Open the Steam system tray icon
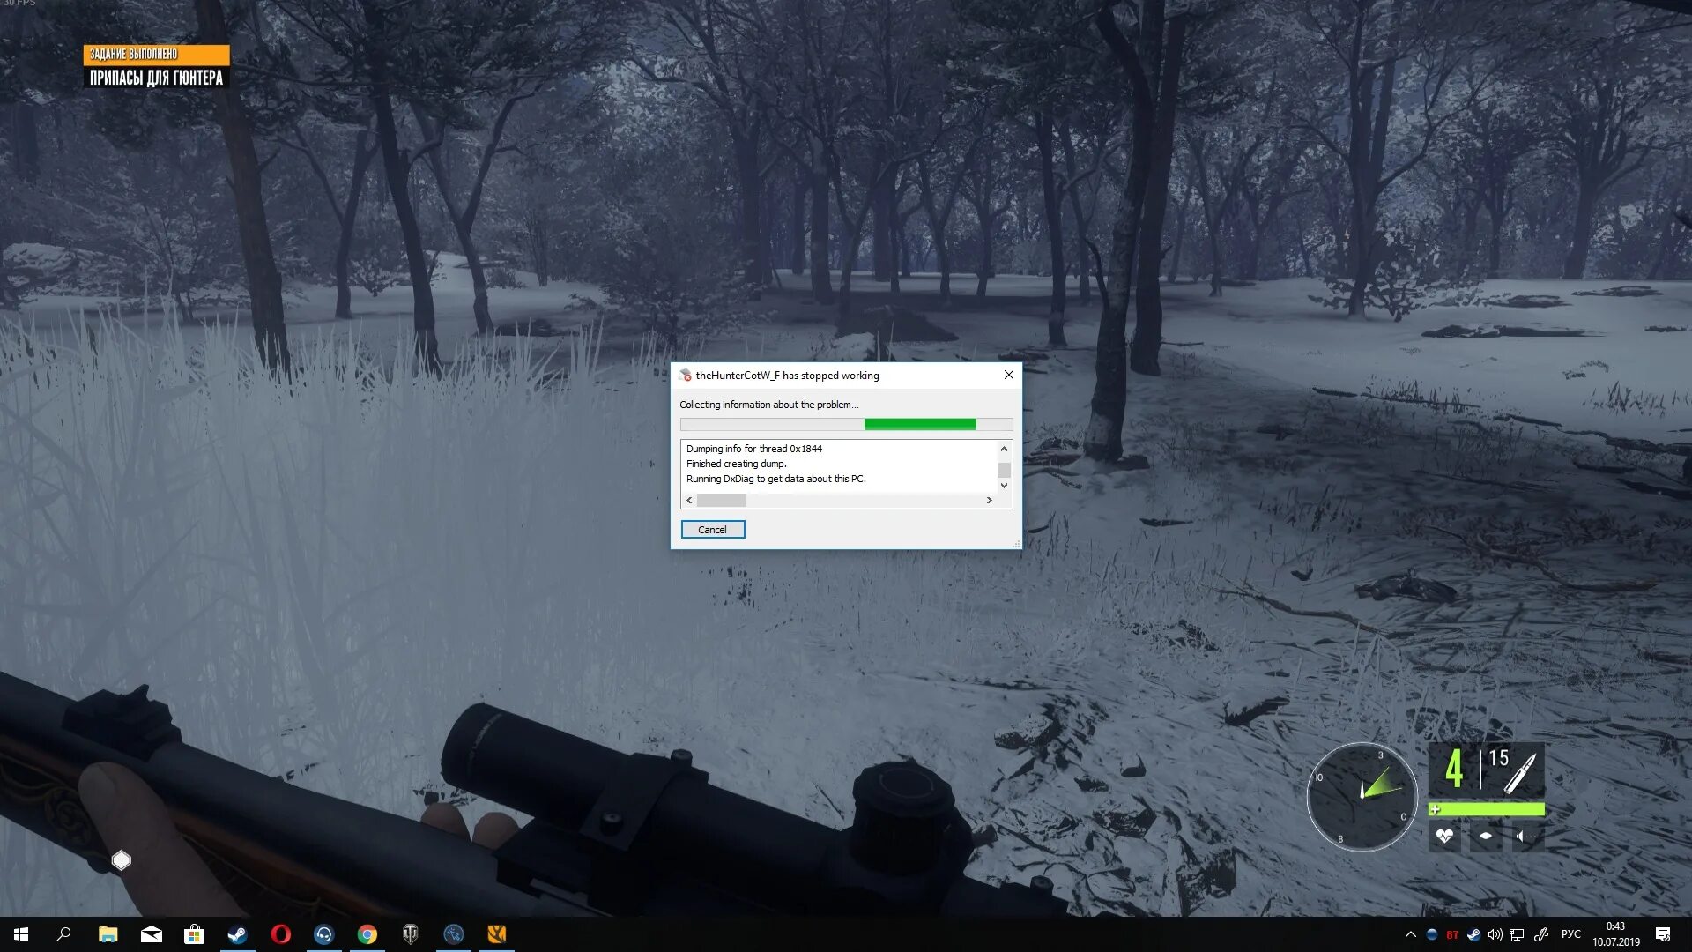The height and width of the screenshot is (952, 1692). pos(1473,934)
